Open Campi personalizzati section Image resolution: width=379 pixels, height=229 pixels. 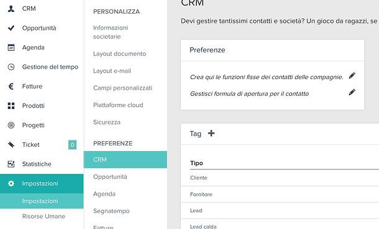coord(123,88)
